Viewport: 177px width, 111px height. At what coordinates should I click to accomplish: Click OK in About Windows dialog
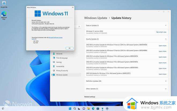coord(69,48)
